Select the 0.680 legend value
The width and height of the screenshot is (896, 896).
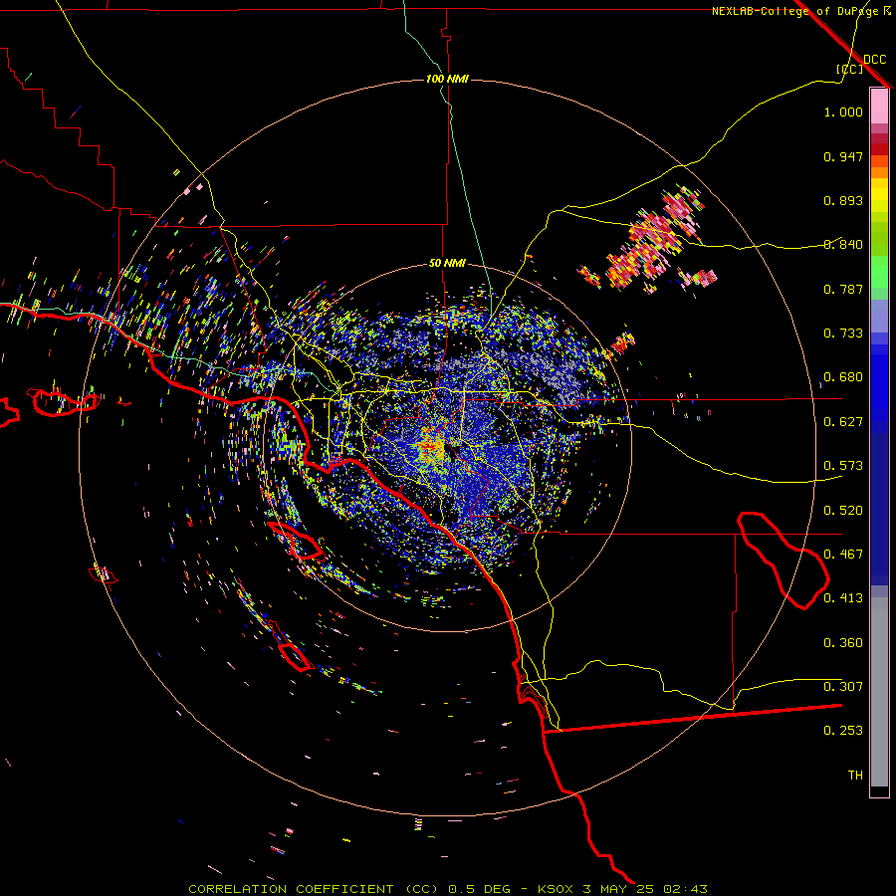click(843, 377)
